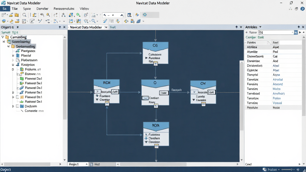Click the blue clipboard icon right of combo box
Image resolution: width=306 pixels, height=172 pixels.
(129, 15)
